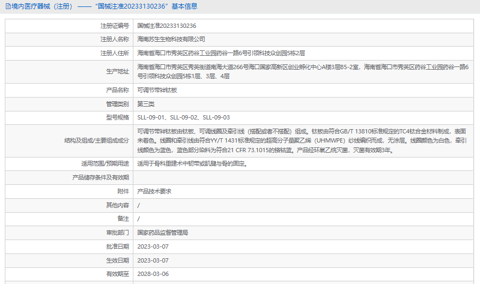The width and height of the screenshot is (480, 284).
Task: Click the 注册人名称 label
Action: pos(115,39)
